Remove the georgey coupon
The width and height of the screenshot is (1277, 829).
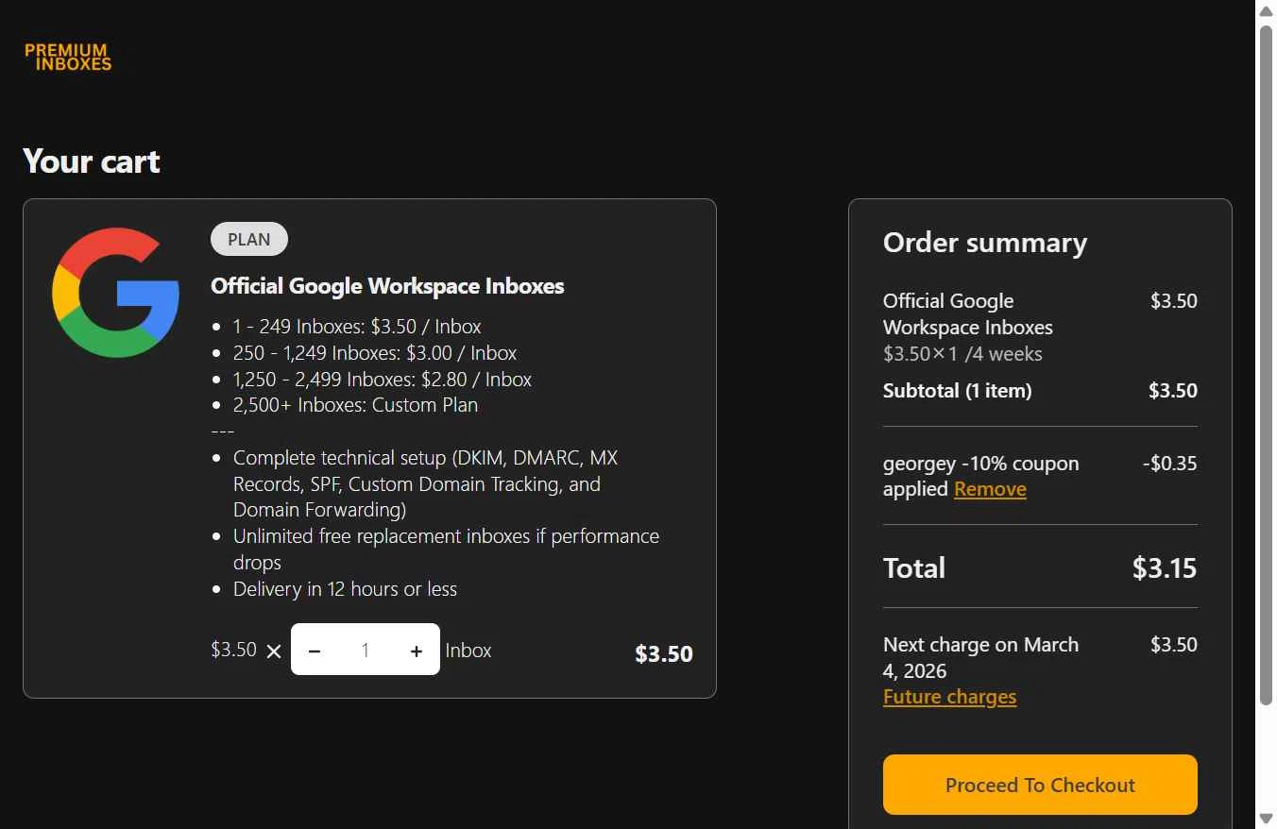pyautogui.click(x=990, y=489)
